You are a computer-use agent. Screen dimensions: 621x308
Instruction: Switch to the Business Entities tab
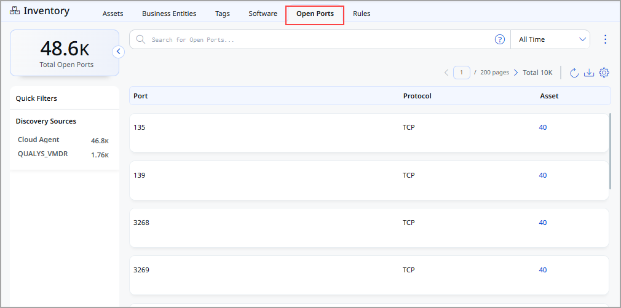169,14
